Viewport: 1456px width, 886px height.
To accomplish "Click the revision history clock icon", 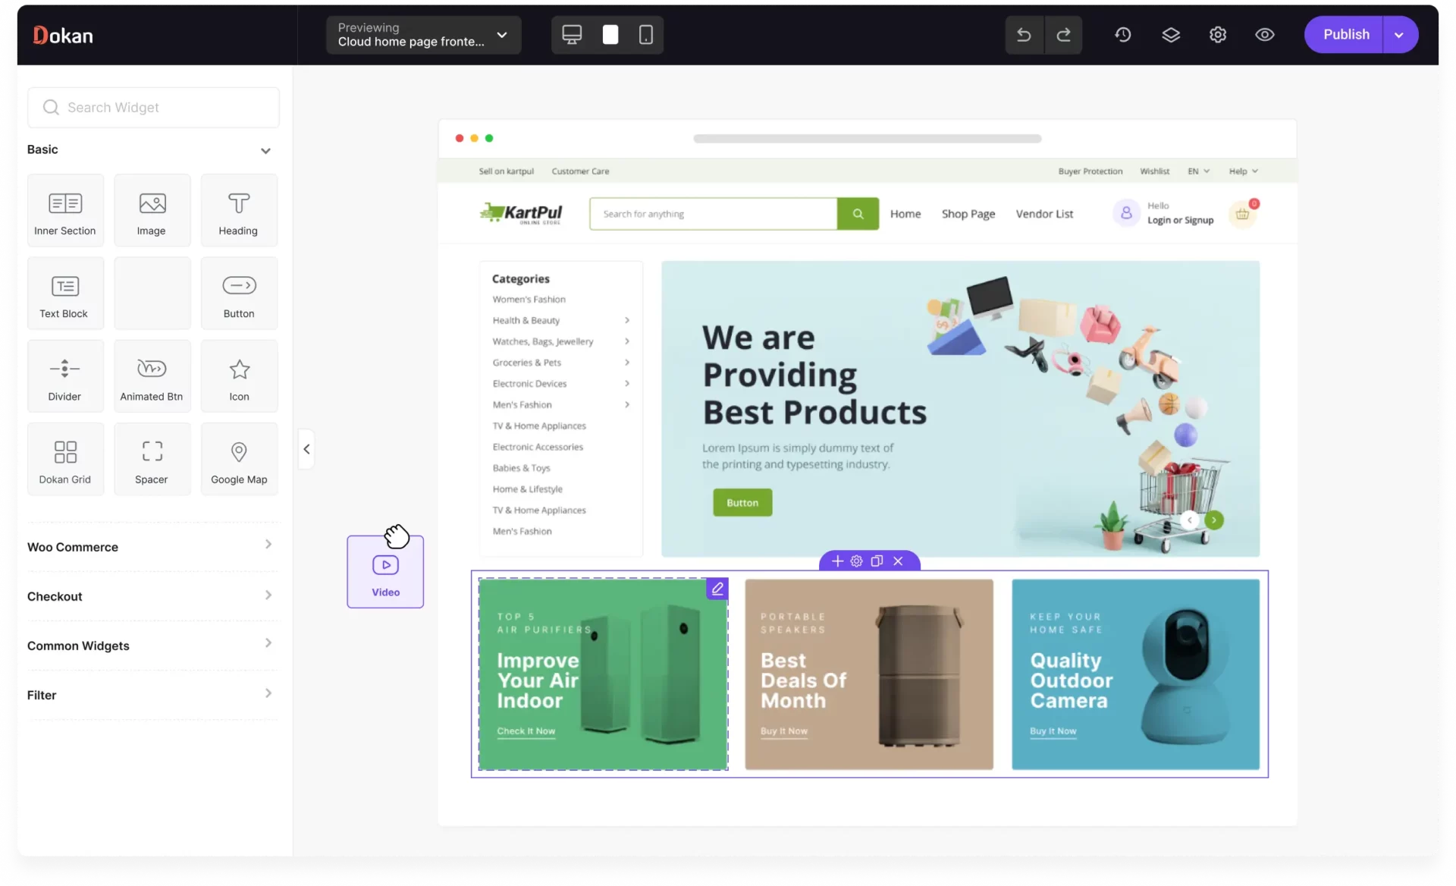I will pyautogui.click(x=1122, y=34).
